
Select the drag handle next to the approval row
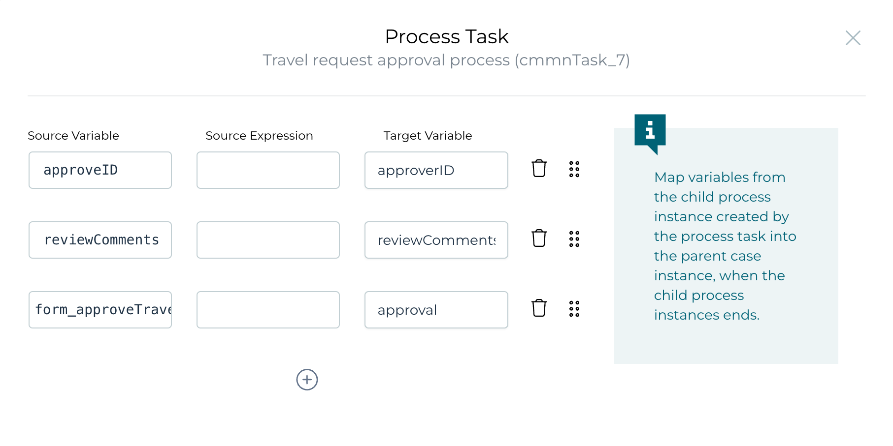(x=574, y=308)
